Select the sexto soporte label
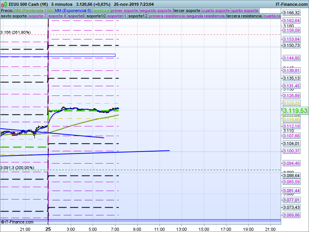309x232 pixels. pos(14,16)
